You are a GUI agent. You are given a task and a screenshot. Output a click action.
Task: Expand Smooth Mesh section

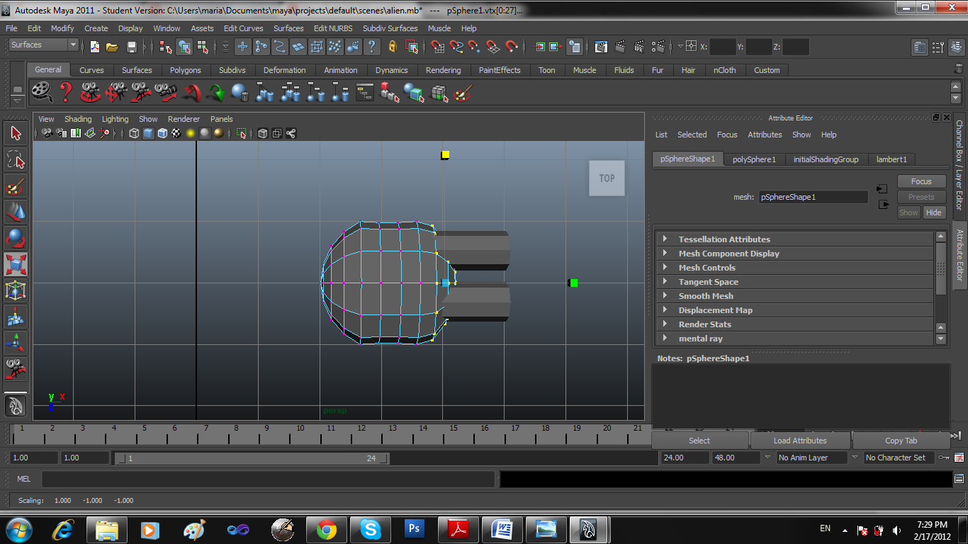click(x=794, y=296)
